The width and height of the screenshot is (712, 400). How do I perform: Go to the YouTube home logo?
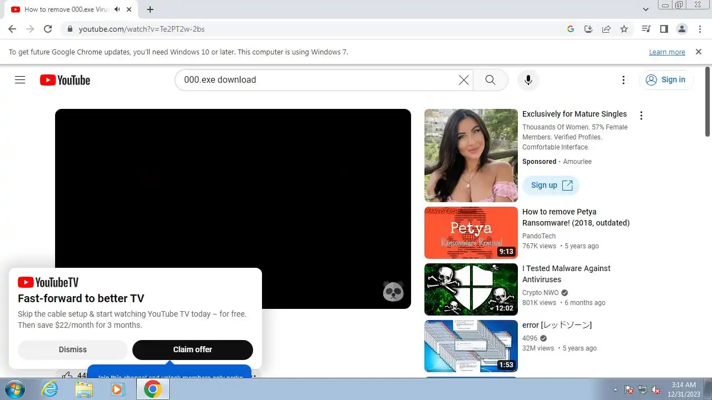click(x=65, y=80)
